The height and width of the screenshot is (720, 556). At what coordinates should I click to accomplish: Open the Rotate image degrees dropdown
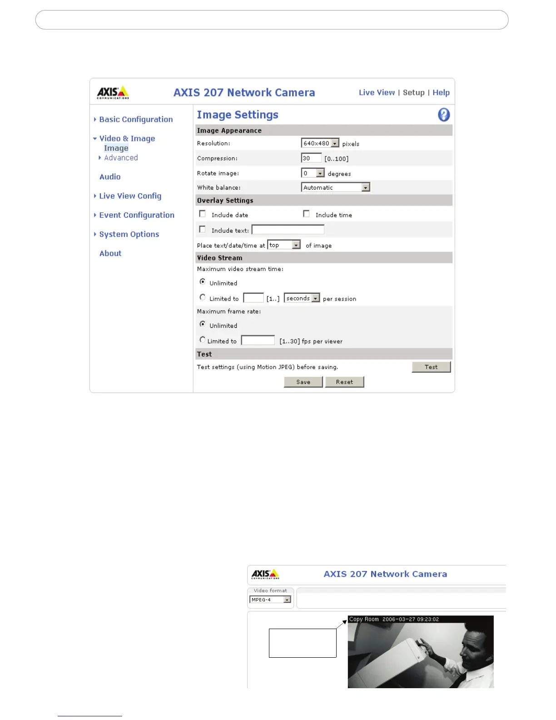point(313,173)
